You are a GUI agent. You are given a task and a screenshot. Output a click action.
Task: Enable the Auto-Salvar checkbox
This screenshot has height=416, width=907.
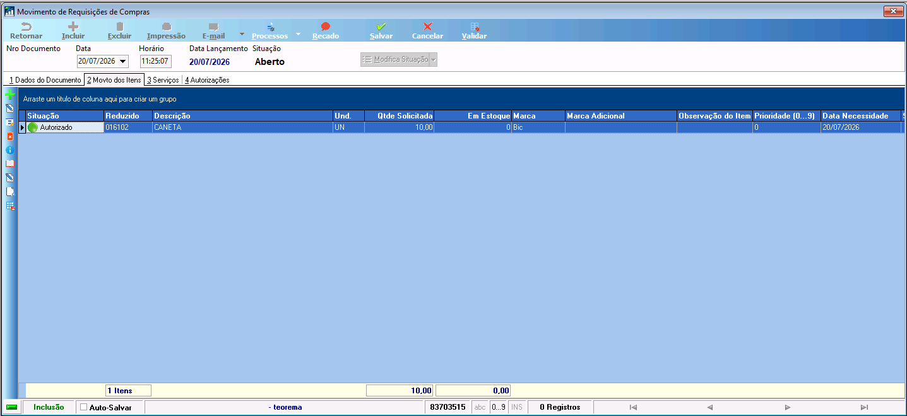pos(84,407)
